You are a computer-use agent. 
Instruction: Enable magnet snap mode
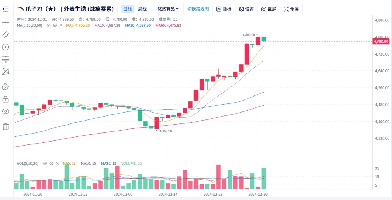(5, 86)
